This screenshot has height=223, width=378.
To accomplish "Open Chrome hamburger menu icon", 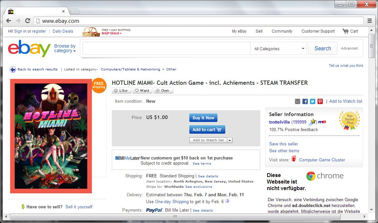I will (x=369, y=21).
